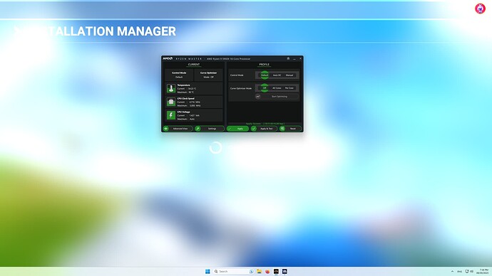Click the network icon in system tray

[x=466, y=271]
